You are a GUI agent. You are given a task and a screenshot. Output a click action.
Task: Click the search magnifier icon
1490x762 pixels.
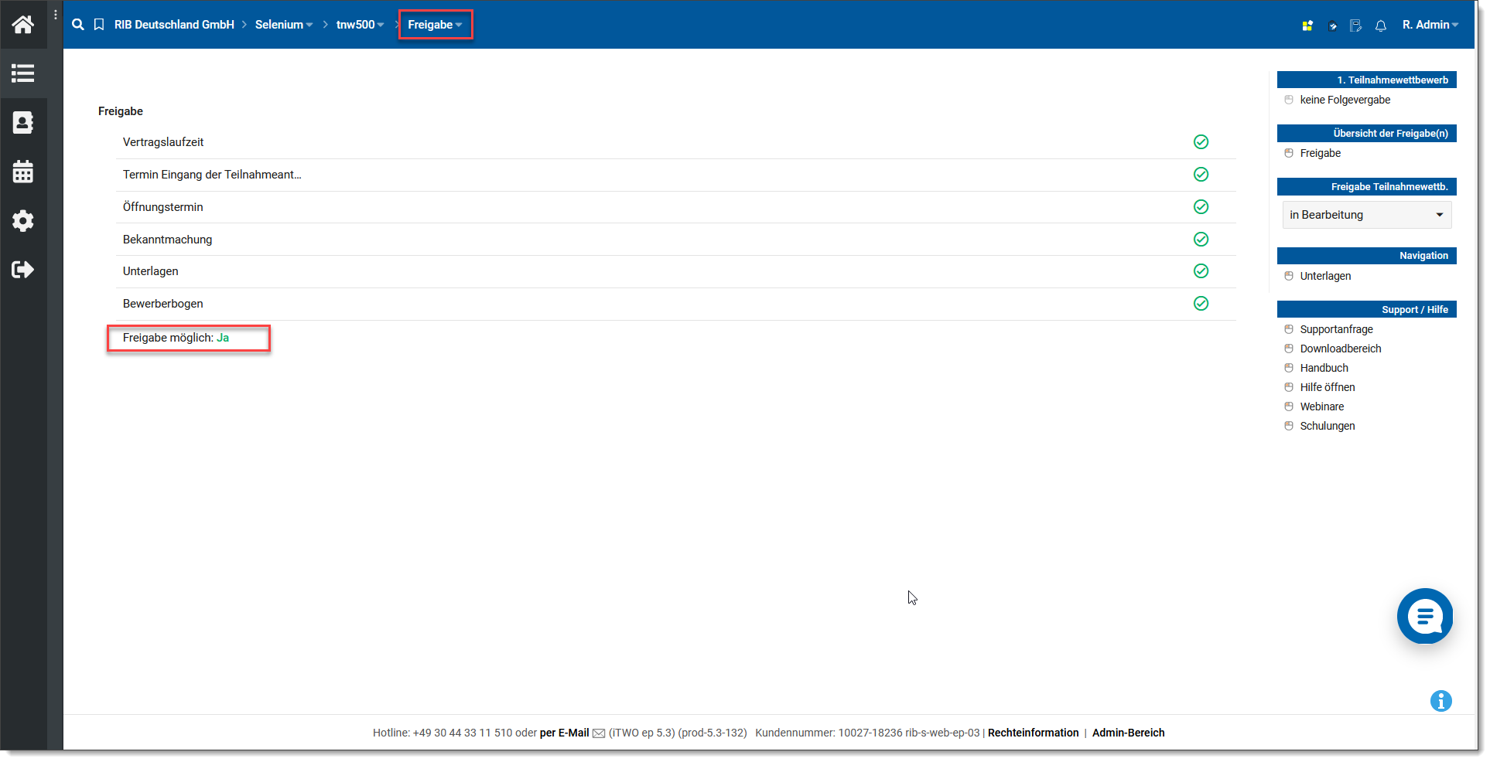coord(78,25)
